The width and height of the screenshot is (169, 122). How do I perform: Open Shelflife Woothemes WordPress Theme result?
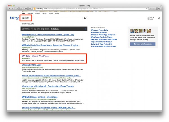(48, 108)
